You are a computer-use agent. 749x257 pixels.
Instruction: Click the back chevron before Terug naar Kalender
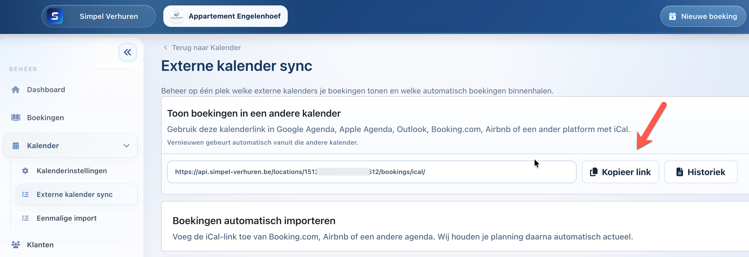[165, 47]
